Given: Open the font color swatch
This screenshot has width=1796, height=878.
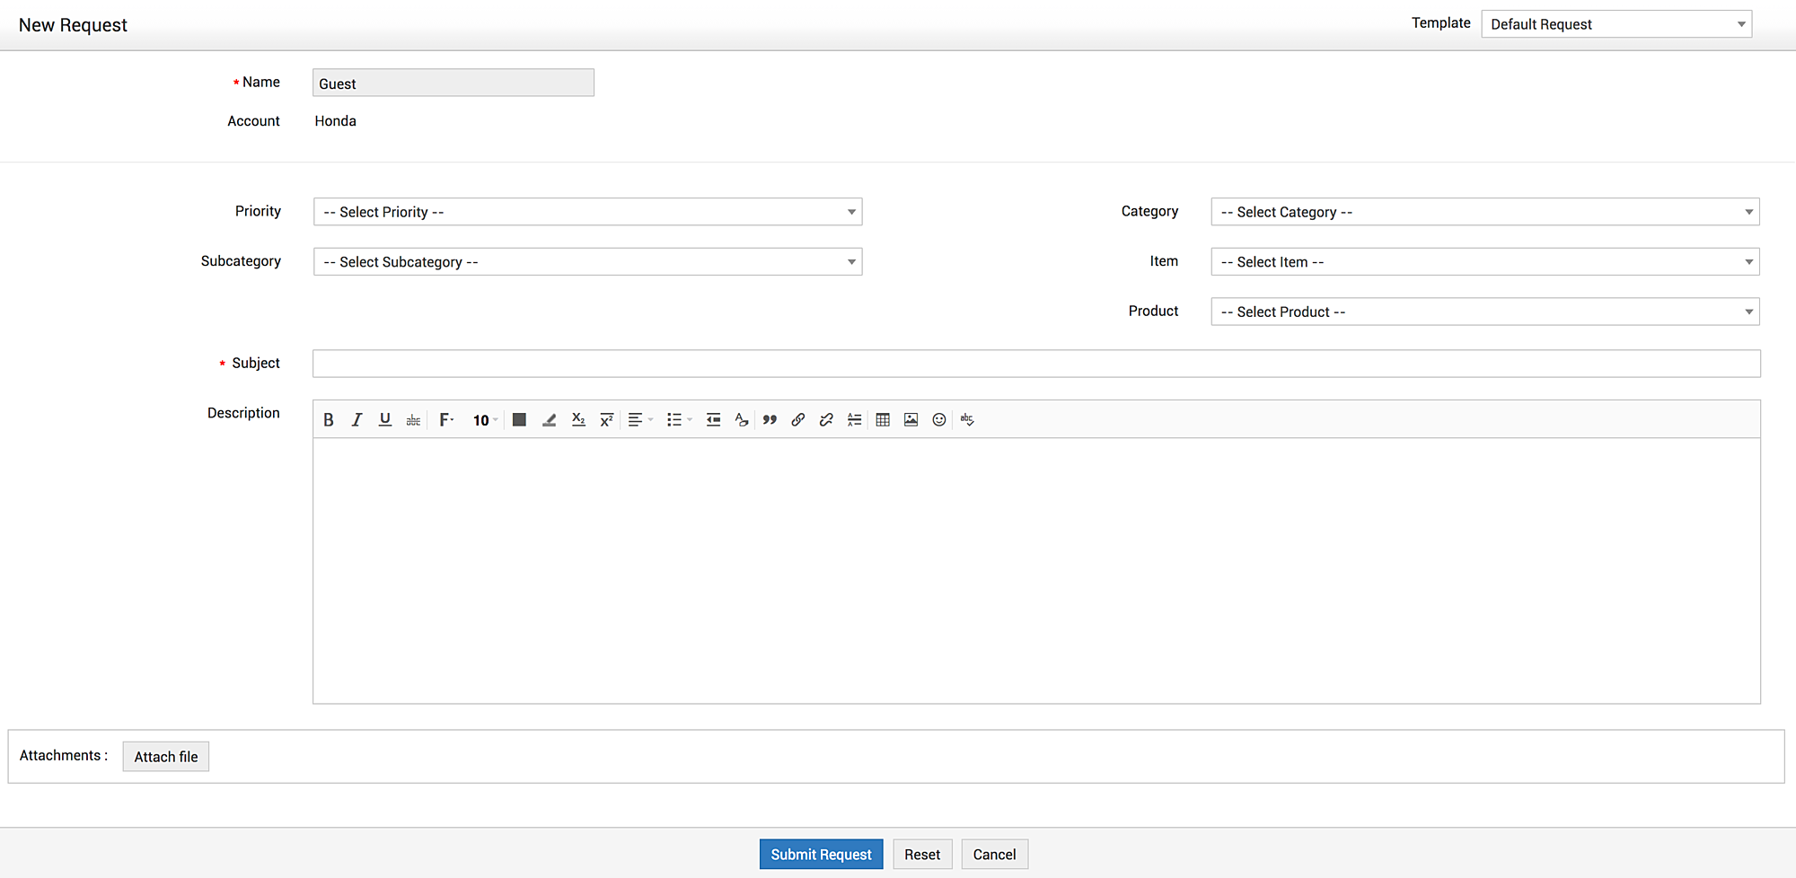Looking at the screenshot, I should coord(519,420).
